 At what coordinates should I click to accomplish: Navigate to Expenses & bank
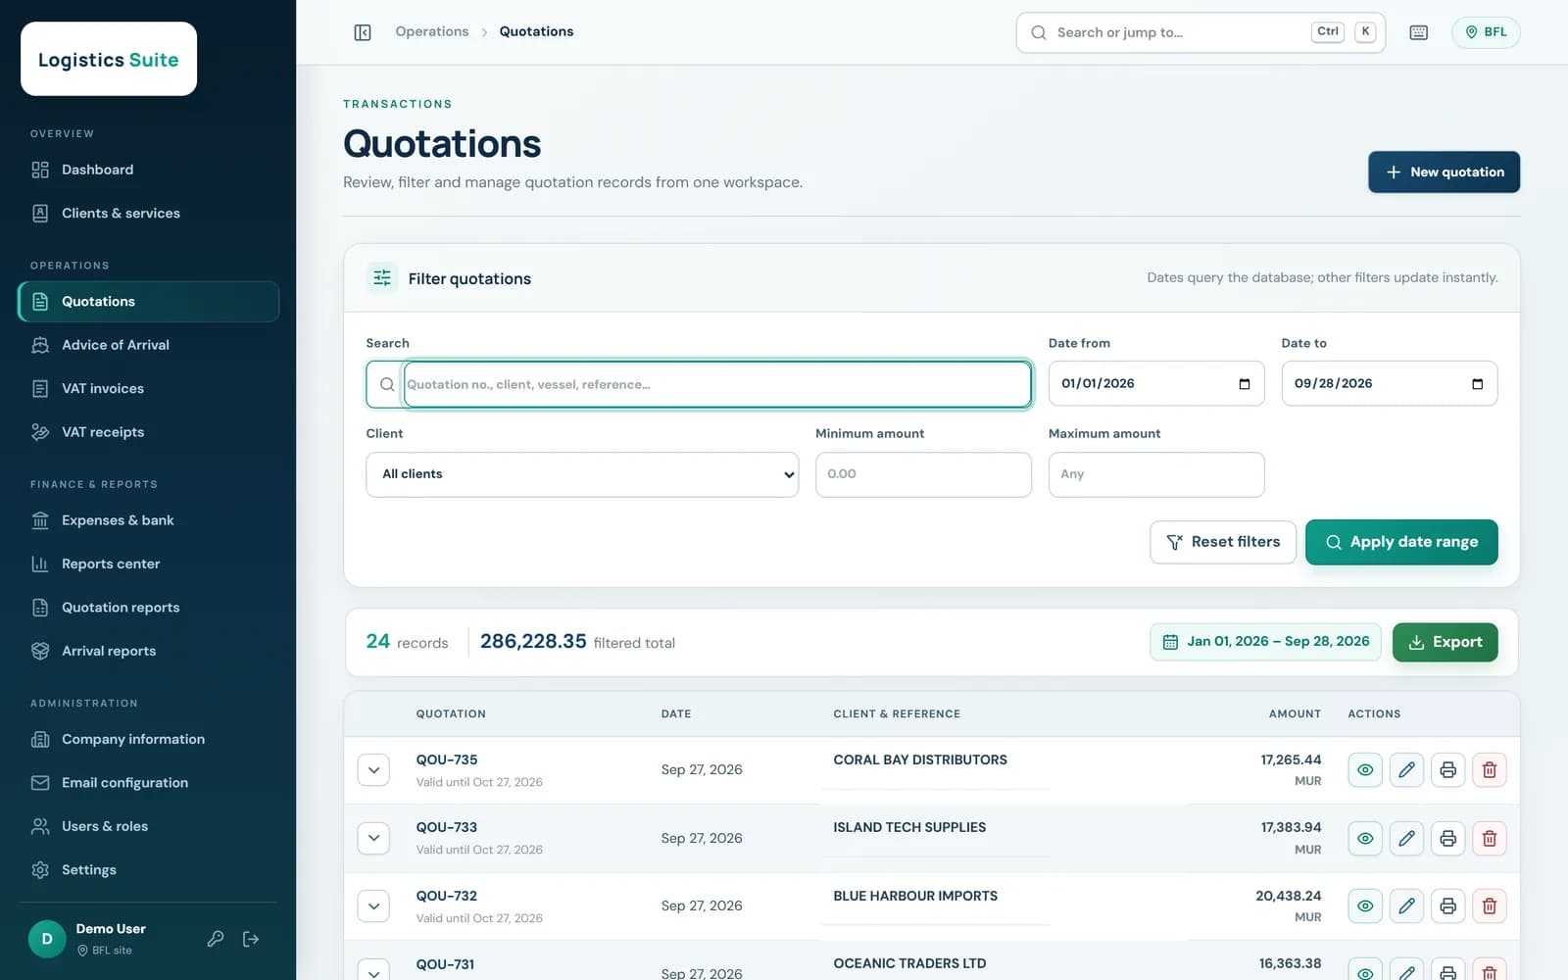coord(148,520)
